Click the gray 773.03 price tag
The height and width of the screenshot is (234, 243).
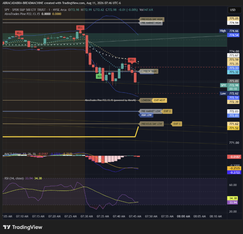point(233,81)
